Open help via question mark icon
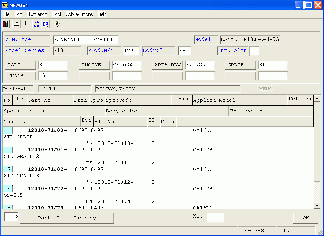This screenshot has height=236, width=324. click(57, 24)
